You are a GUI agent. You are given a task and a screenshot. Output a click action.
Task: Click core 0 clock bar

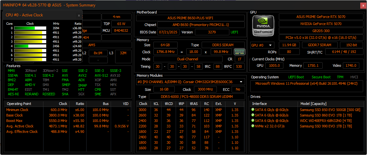(x=30, y=28)
